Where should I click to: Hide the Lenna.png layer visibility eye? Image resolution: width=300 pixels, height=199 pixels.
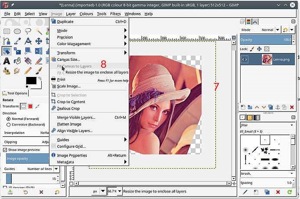(x=245, y=59)
